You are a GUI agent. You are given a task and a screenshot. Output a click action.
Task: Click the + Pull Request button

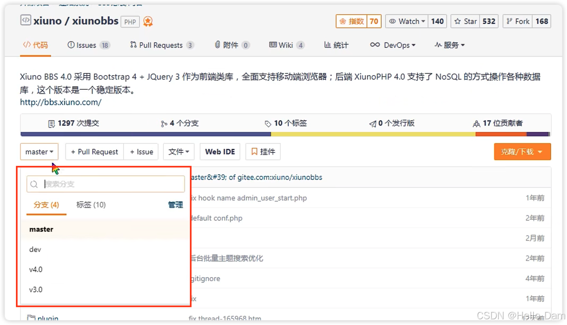click(94, 152)
